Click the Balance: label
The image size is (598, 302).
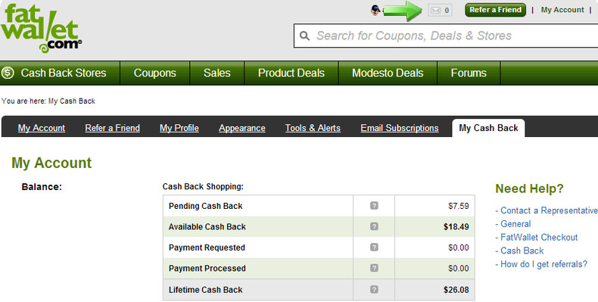coord(42,187)
